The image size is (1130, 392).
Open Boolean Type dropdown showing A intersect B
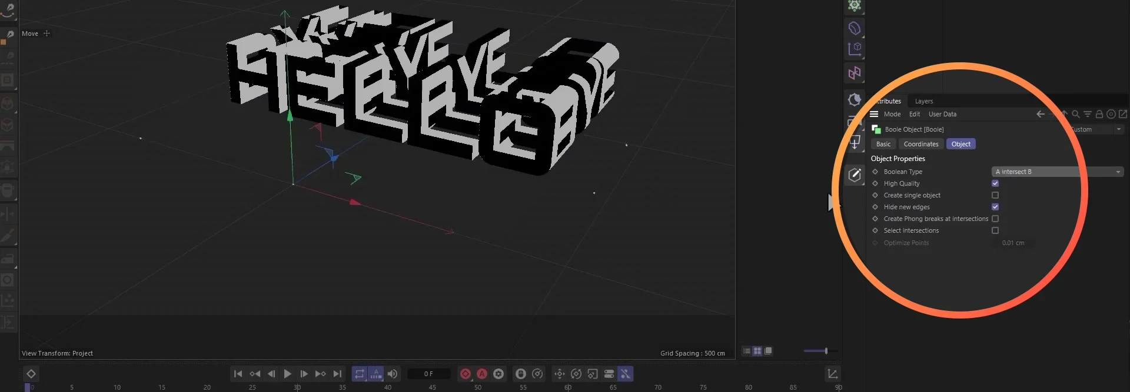1058,172
